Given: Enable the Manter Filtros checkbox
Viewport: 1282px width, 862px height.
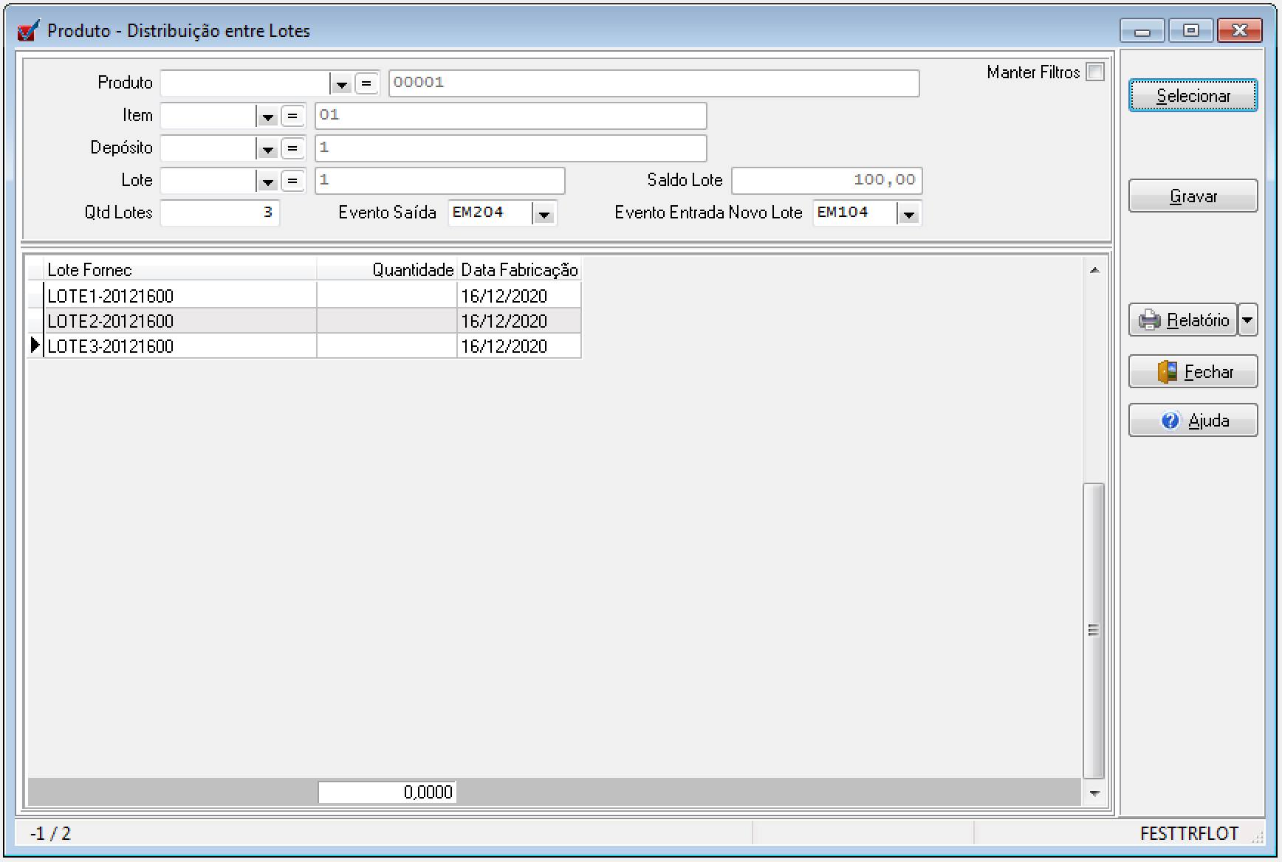Looking at the screenshot, I should (x=1095, y=72).
